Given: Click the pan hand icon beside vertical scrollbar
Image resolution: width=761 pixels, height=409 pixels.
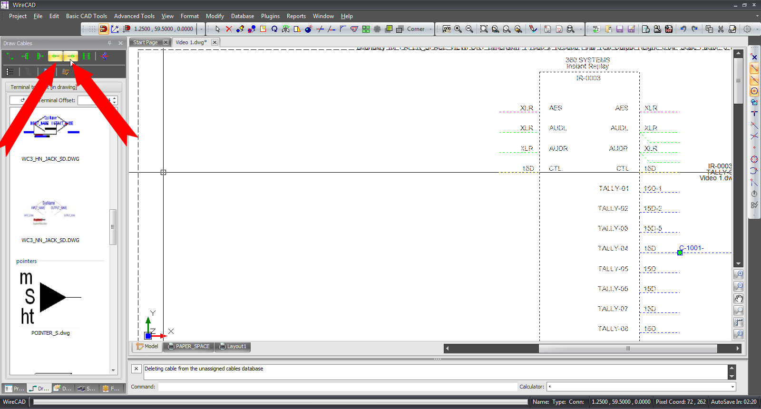Looking at the screenshot, I should pyautogui.click(x=739, y=299).
